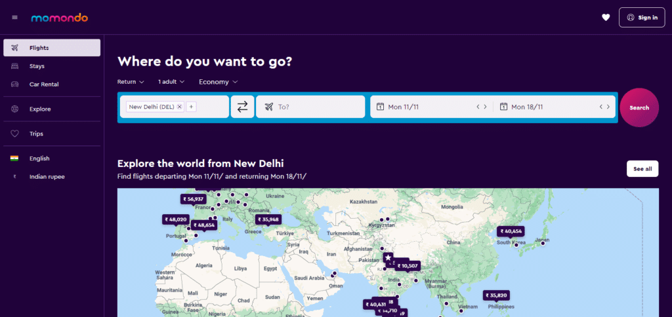The width and height of the screenshot is (672, 317).
Task: Click the map dot near Japan
Action: click(543, 244)
